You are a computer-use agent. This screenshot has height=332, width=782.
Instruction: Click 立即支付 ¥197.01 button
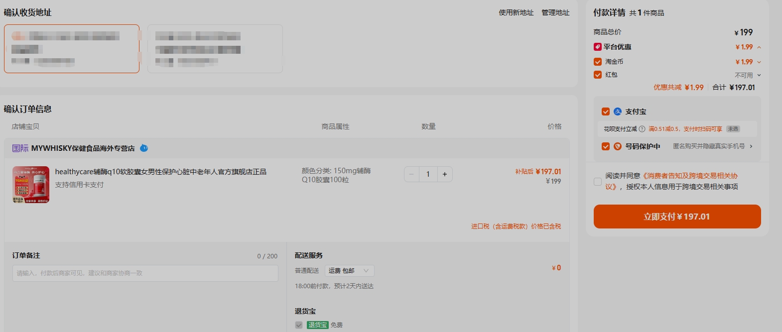point(677,217)
